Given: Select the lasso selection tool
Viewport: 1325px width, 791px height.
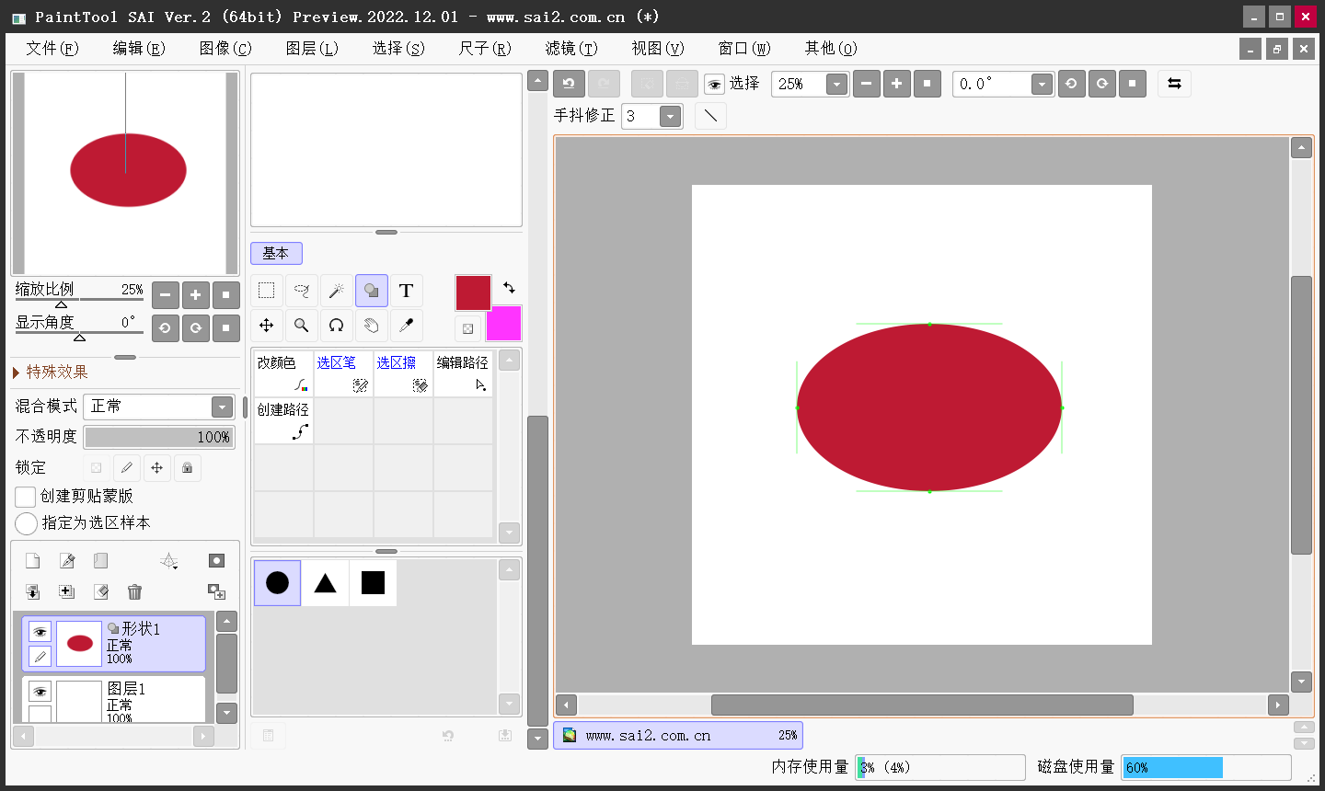Looking at the screenshot, I should click(x=302, y=291).
